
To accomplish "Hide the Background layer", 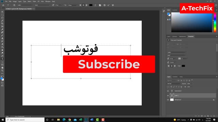I will coord(168,100).
